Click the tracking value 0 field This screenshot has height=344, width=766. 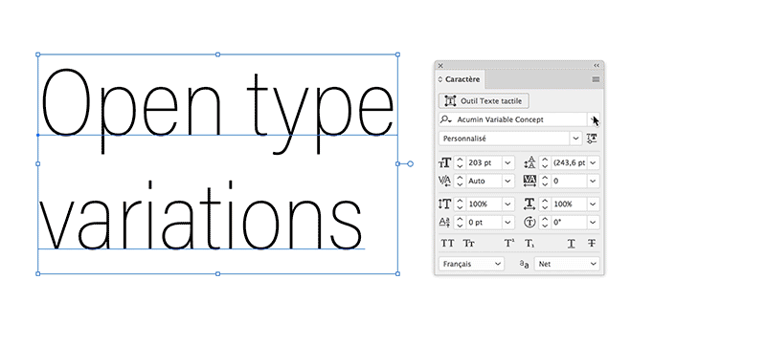(x=569, y=181)
